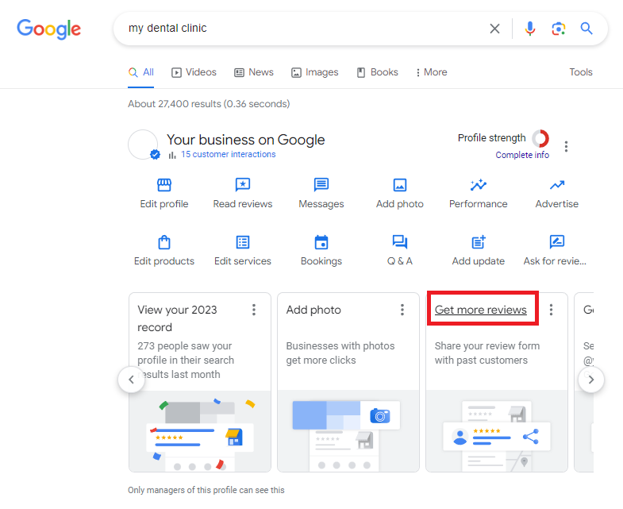Open the Tools search options

[580, 72]
